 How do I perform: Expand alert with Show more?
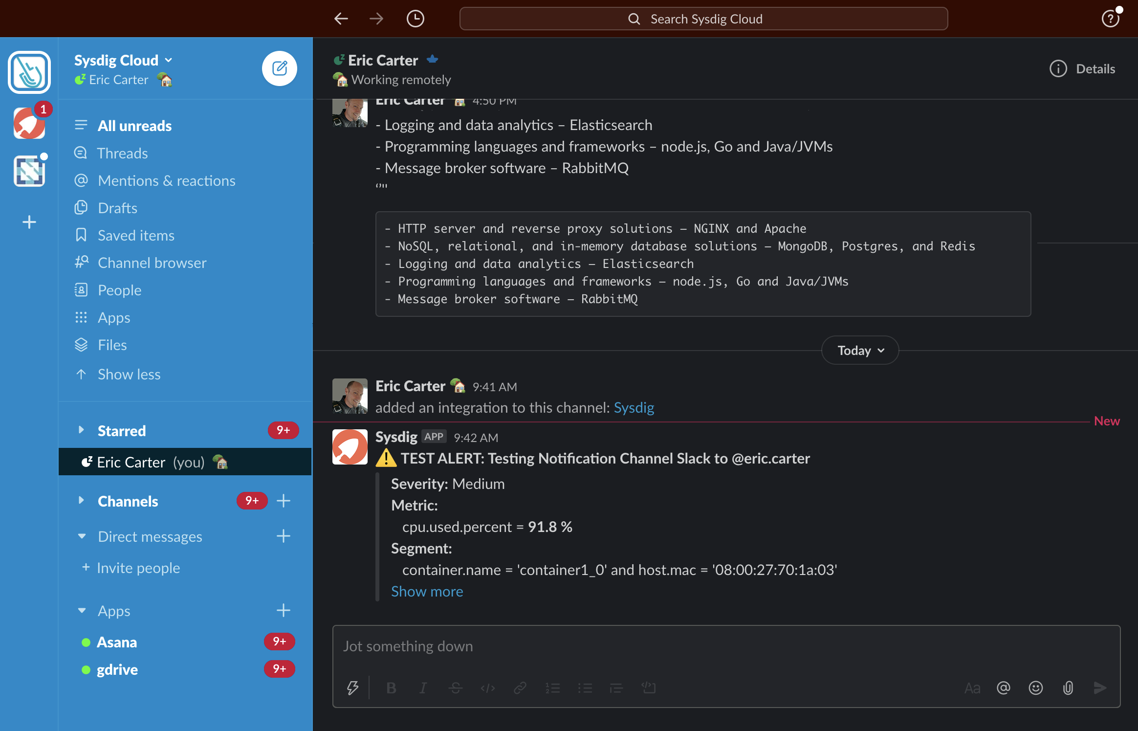point(427,591)
